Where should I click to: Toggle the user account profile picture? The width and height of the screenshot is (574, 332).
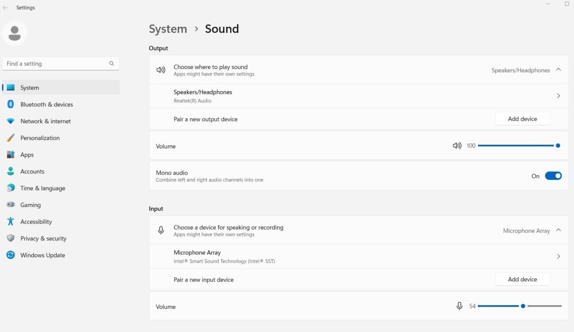[x=15, y=33]
